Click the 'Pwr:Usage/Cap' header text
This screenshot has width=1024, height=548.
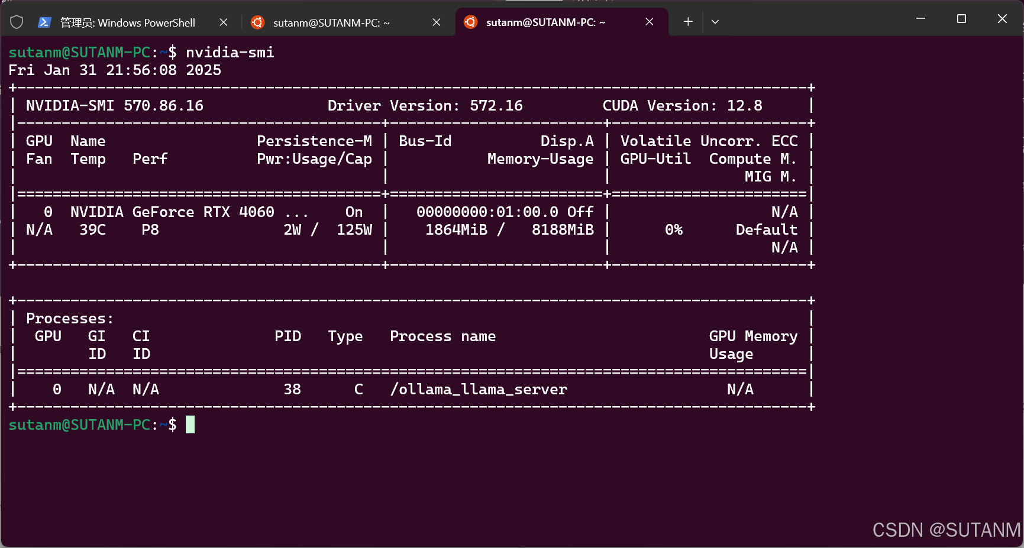coord(315,159)
